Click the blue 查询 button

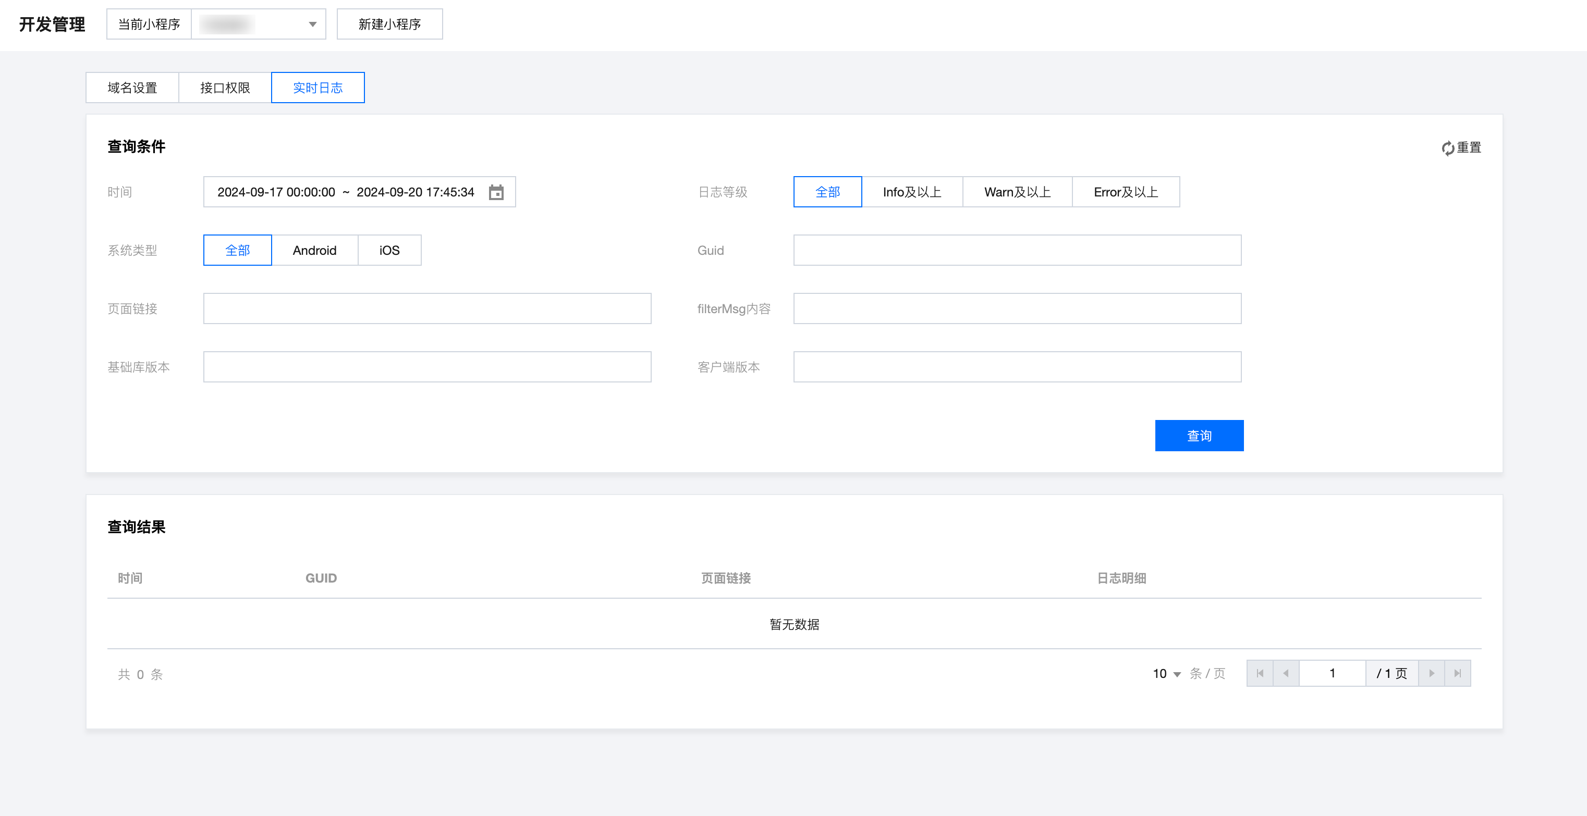[x=1199, y=436]
